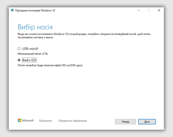
Task: Click the Windows setup icon in title bar
Action: (x=12, y=10)
